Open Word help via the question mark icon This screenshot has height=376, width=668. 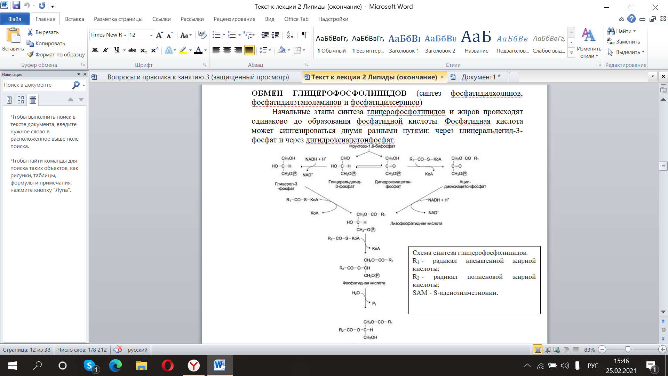[631, 19]
